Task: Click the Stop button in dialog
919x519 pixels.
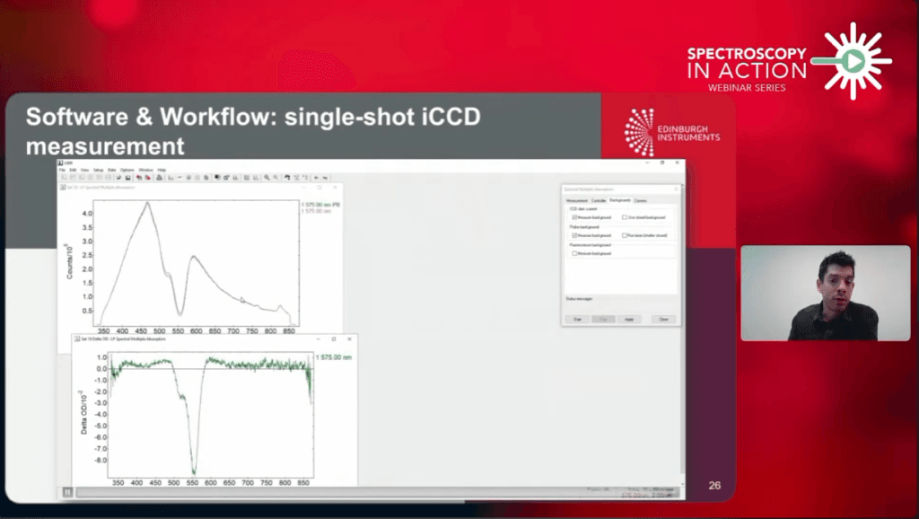Action: coord(603,320)
